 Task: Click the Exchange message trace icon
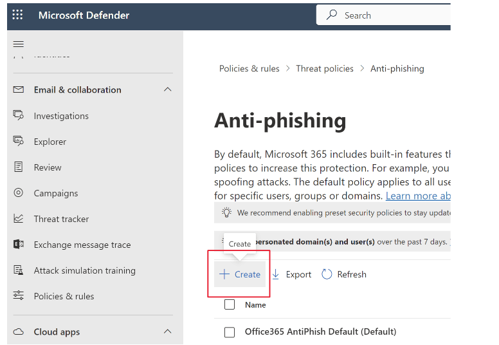point(19,245)
